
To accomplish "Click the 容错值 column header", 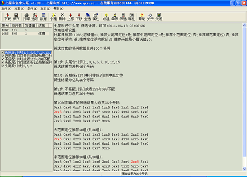I will (x=30, y=26).
